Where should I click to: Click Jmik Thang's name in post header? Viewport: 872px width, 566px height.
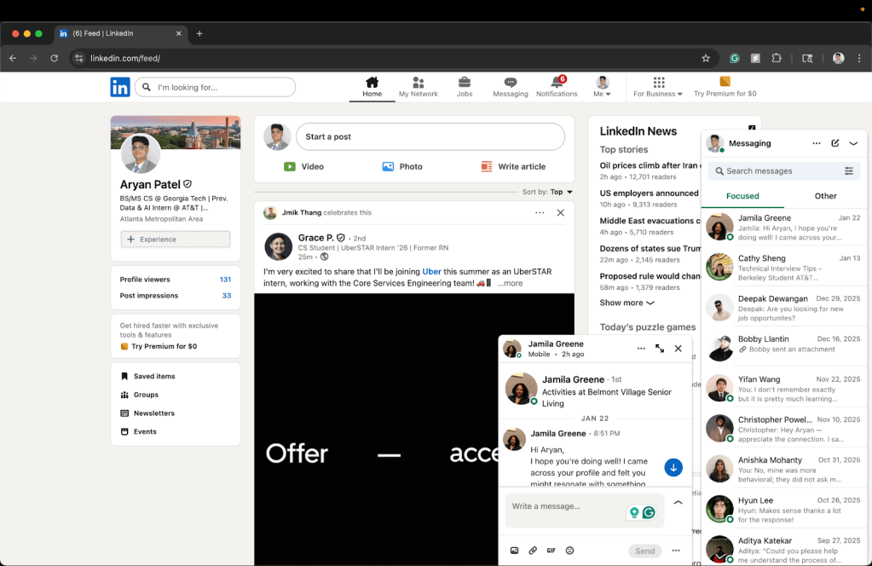(302, 212)
